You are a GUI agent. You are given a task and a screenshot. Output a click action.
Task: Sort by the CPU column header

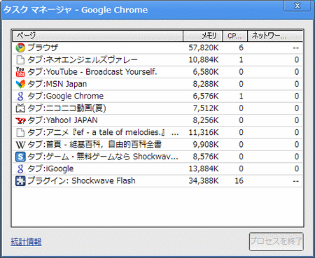point(235,36)
